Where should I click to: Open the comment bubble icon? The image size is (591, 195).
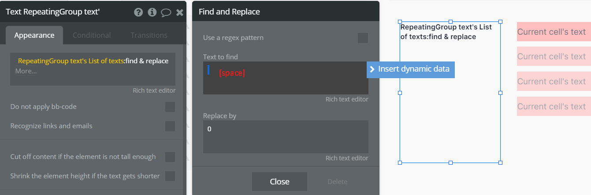coord(166,12)
